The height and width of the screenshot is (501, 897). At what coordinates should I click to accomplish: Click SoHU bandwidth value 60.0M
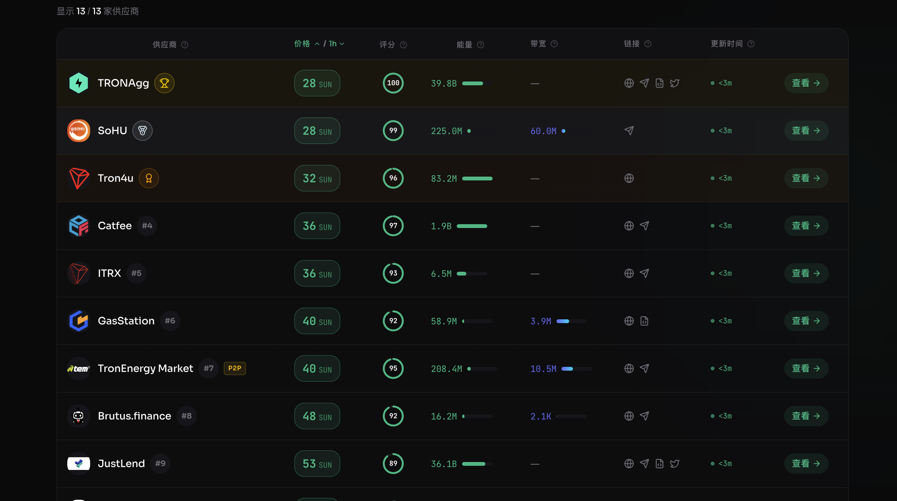pyautogui.click(x=543, y=131)
